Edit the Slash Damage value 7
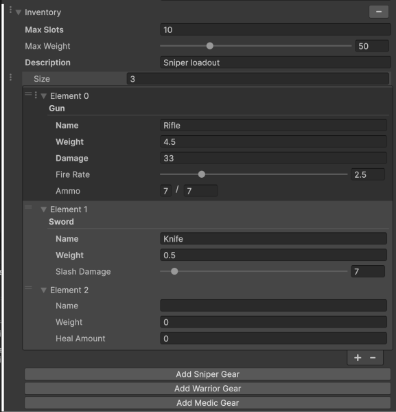This screenshot has width=396, height=412. pyautogui.click(x=368, y=271)
